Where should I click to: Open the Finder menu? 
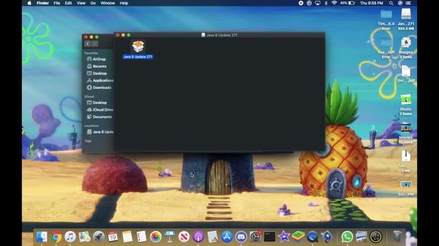click(x=43, y=3)
